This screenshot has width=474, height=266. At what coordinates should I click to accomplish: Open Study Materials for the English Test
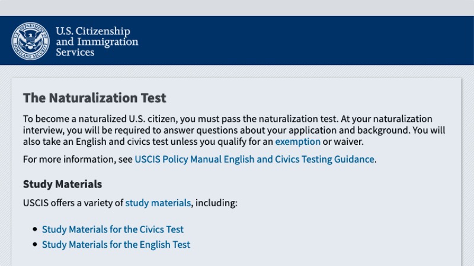tap(116, 244)
